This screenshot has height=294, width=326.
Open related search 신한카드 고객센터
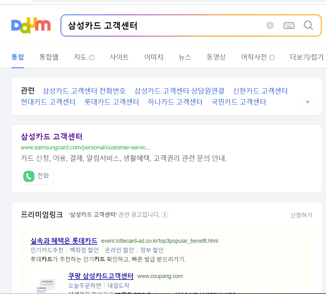[260, 91]
